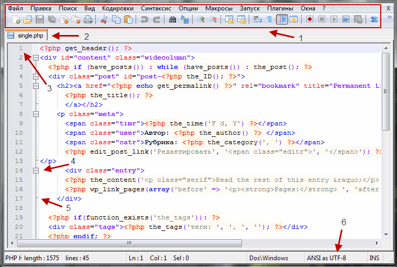Image resolution: width=397 pixels, height=267 pixels.
Task: Open the Кодировки menu
Action: coord(118,8)
